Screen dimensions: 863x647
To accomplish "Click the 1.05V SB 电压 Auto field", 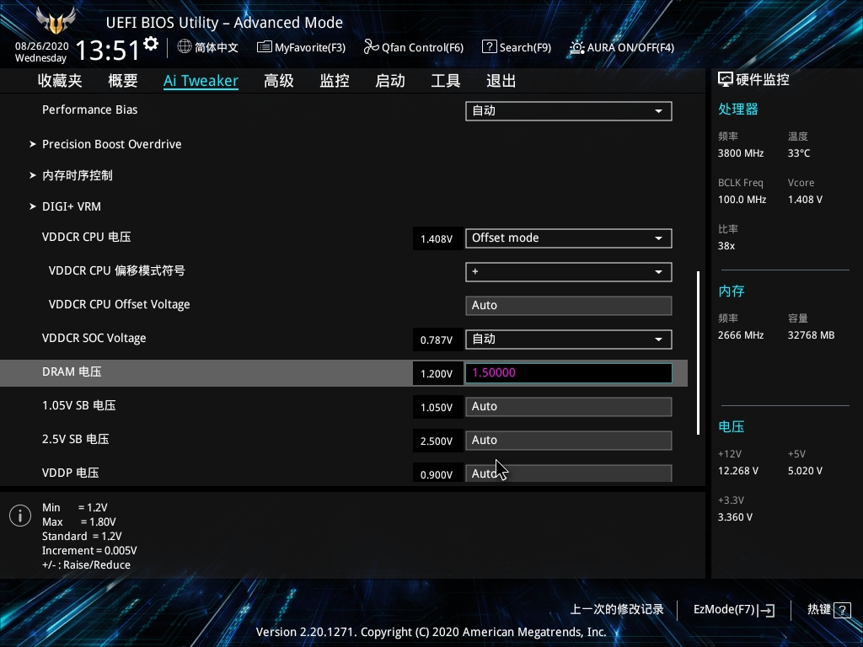I will click(569, 407).
